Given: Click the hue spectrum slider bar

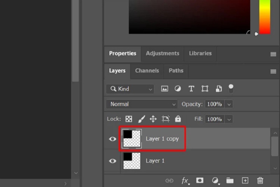Looking at the screenshot, I should (265, 18).
